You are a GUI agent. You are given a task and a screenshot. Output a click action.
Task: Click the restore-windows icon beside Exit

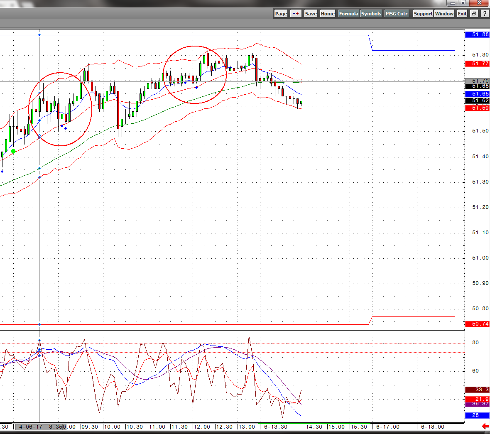[x=474, y=13]
